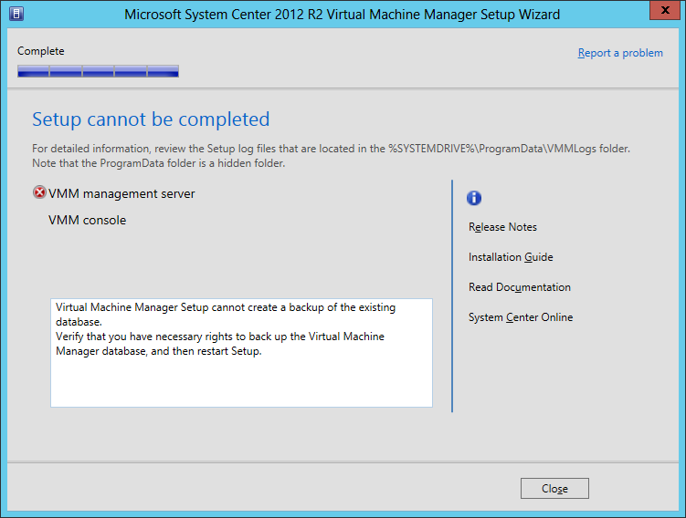Click the blue information icon
This screenshot has width=686, height=518.
(474, 198)
